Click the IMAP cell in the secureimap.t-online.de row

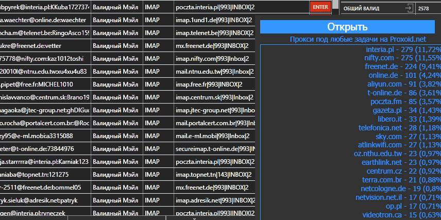(x=158, y=149)
